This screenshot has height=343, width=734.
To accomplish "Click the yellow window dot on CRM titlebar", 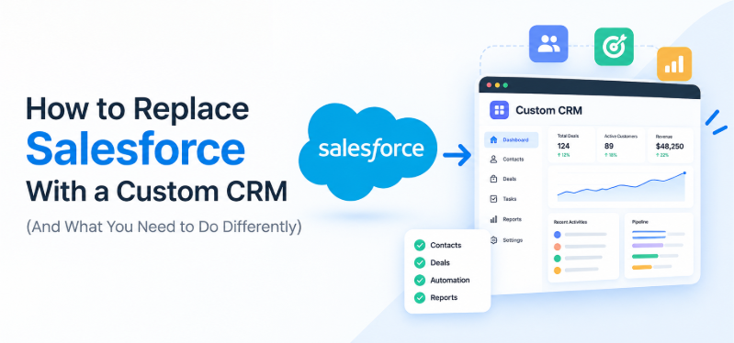I will coord(497,85).
